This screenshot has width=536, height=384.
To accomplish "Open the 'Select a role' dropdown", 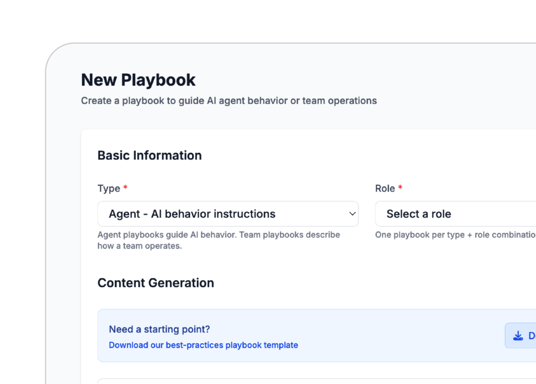I will [455, 214].
